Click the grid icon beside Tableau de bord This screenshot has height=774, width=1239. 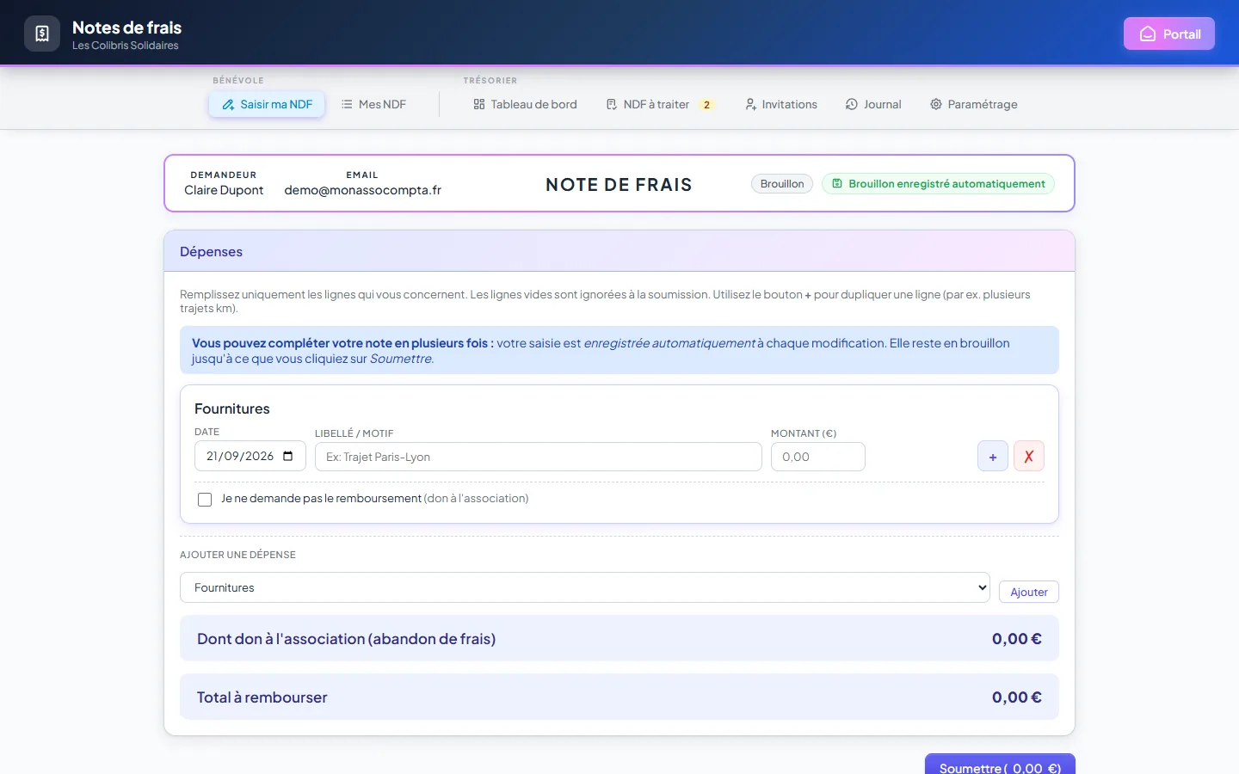479,104
